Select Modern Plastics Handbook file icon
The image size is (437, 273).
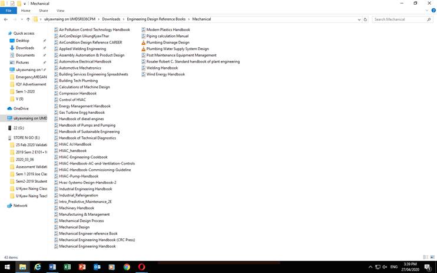(144, 29)
